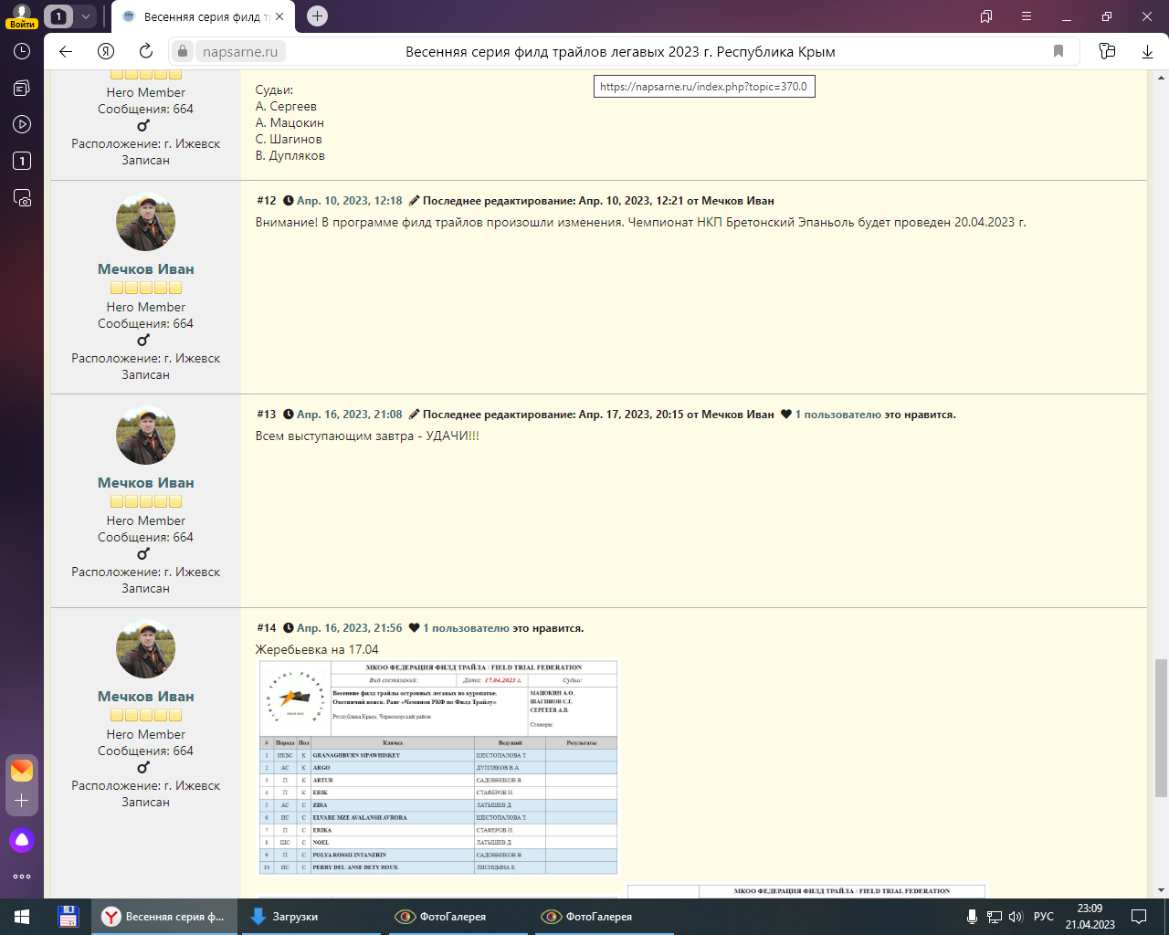Expand the tab group dropdown chevron
1169x935 pixels.
pyautogui.click(x=85, y=16)
